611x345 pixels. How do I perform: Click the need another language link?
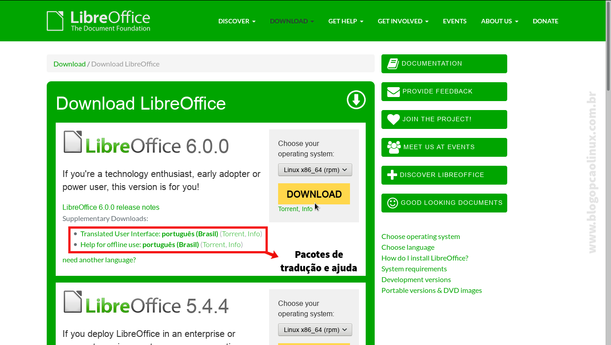coord(99,260)
